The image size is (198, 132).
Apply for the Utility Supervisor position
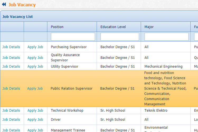point(35,67)
